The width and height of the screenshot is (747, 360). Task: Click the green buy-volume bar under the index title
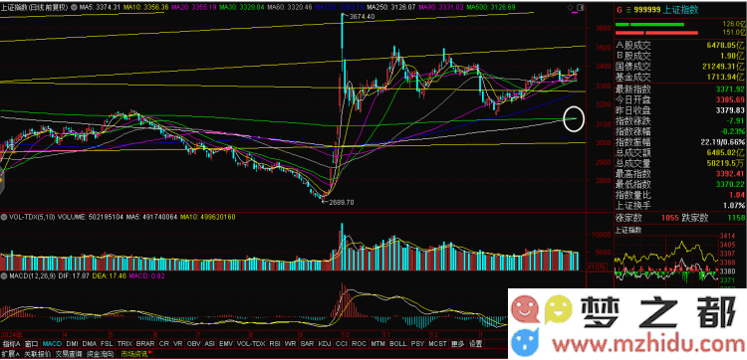point(649,24)
